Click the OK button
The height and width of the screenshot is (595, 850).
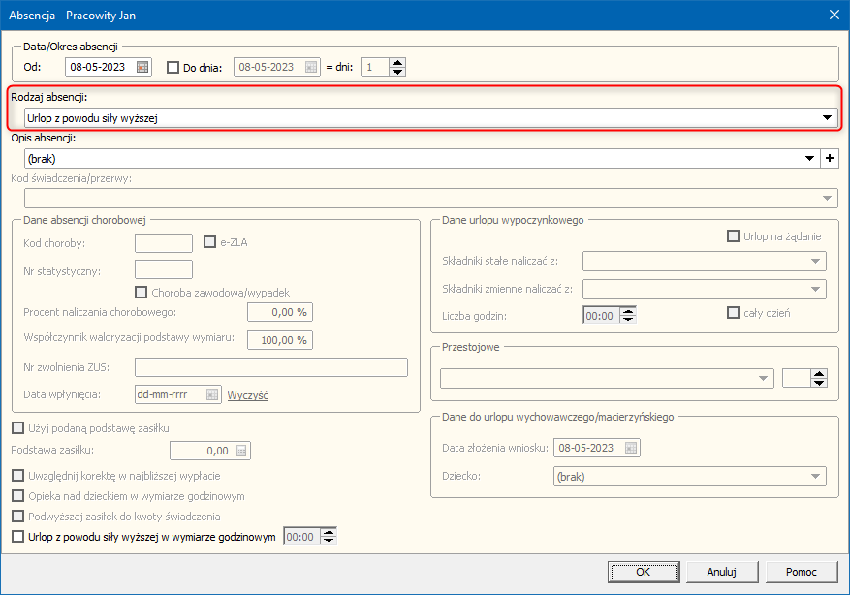643,572
